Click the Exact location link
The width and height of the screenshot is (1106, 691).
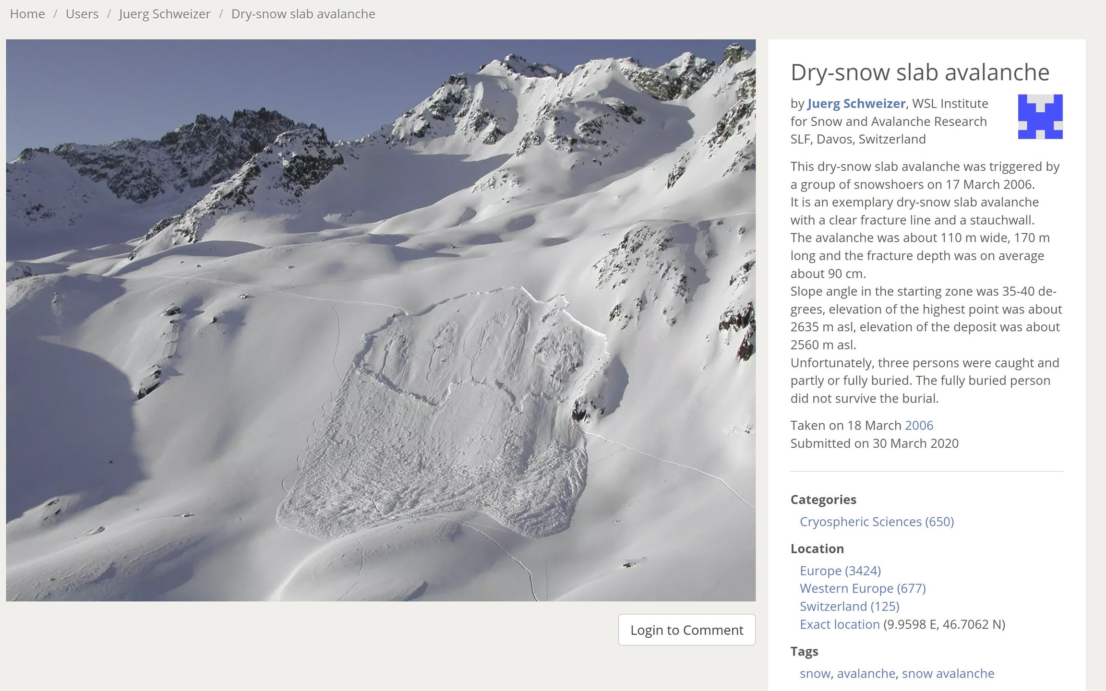[x=840, y=624]
